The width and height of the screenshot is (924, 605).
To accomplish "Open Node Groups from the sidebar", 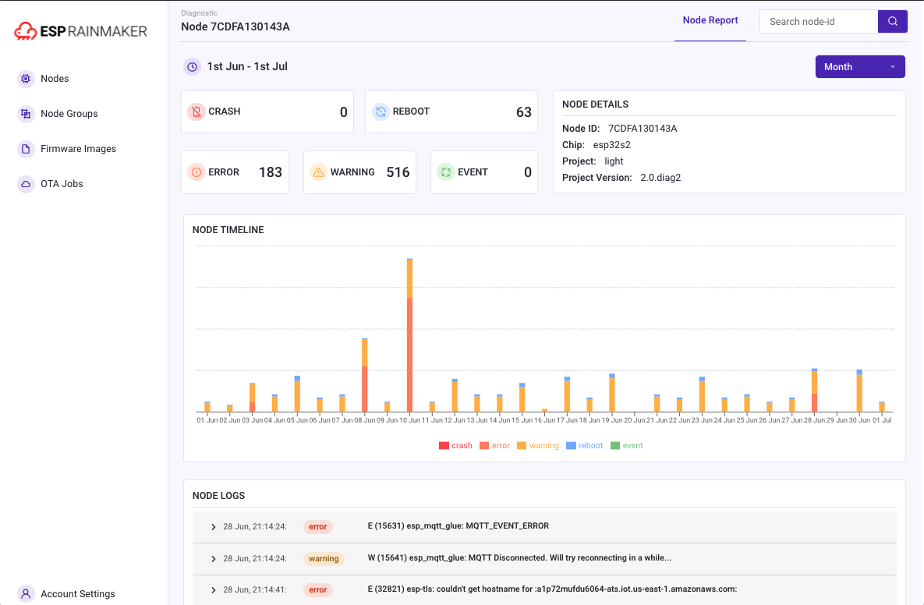I will click(24, 113).
